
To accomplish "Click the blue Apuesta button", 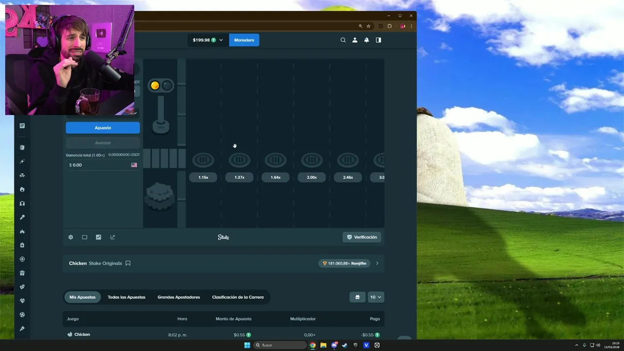I will pyautogui.click(x=103, y=128).
